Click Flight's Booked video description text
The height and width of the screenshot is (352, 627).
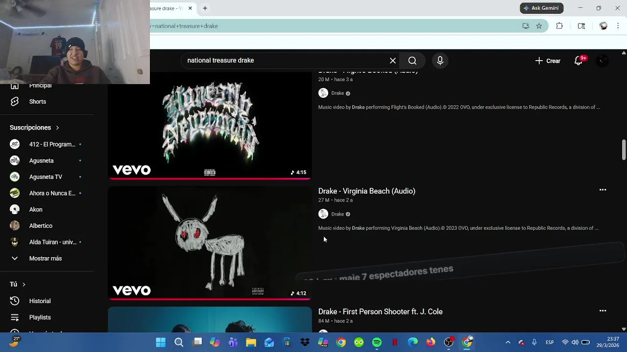point(459,107)
